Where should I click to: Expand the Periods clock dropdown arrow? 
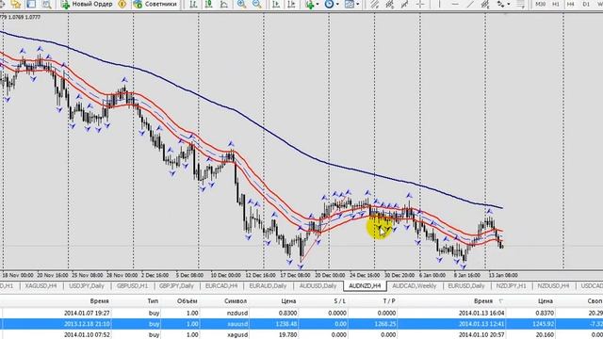click(337, 4)
